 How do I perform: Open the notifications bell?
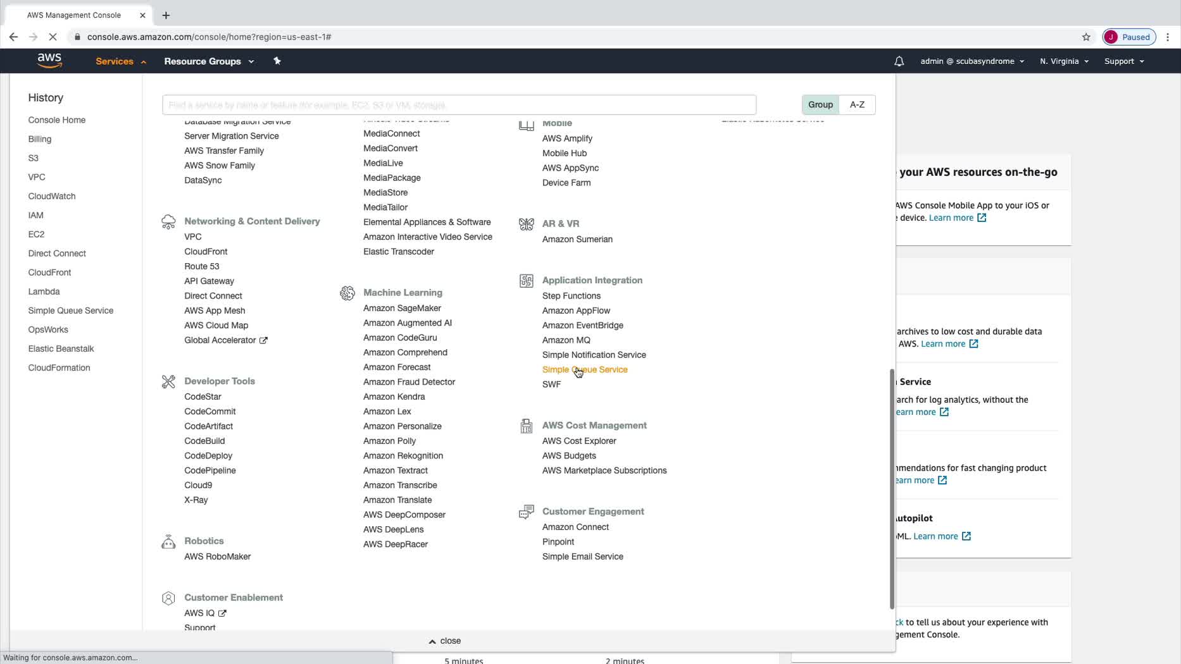click(x=899, y=61)
